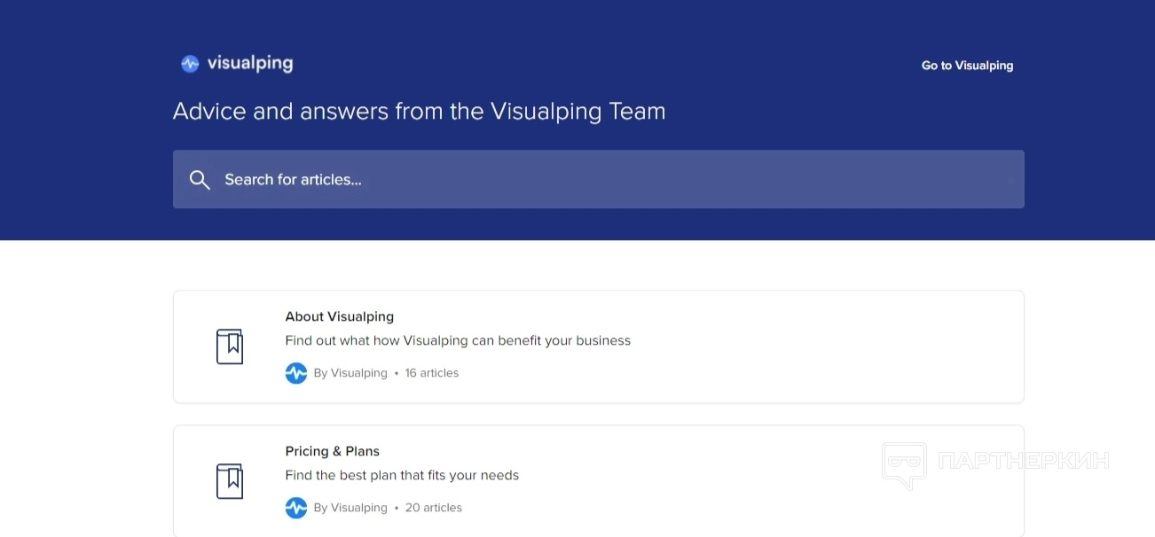Click the 16 articles count
Viewport: 1155px width, 537px height.
click(x=432, y=373)
